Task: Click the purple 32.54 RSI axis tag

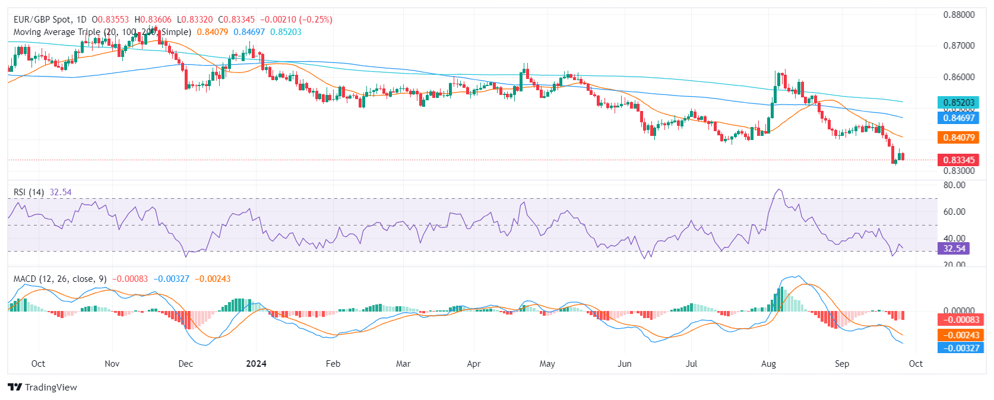Action: coord(954,249)
